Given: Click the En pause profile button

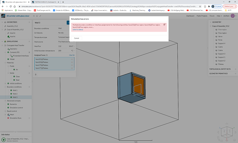Looking at the screenshot, I should click(x=217, y=7).
